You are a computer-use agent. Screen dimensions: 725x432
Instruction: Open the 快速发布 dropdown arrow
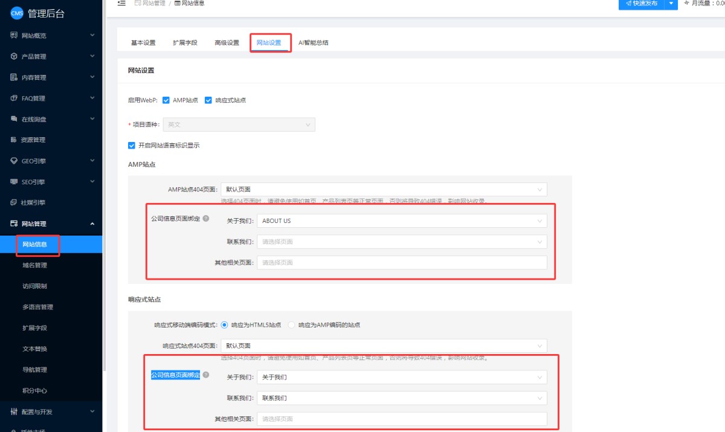pos(671,4)
